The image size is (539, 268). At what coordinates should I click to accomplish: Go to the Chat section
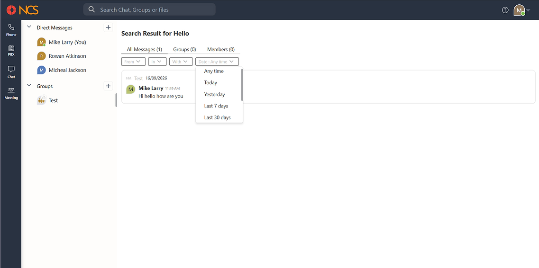tap(11, 72)
